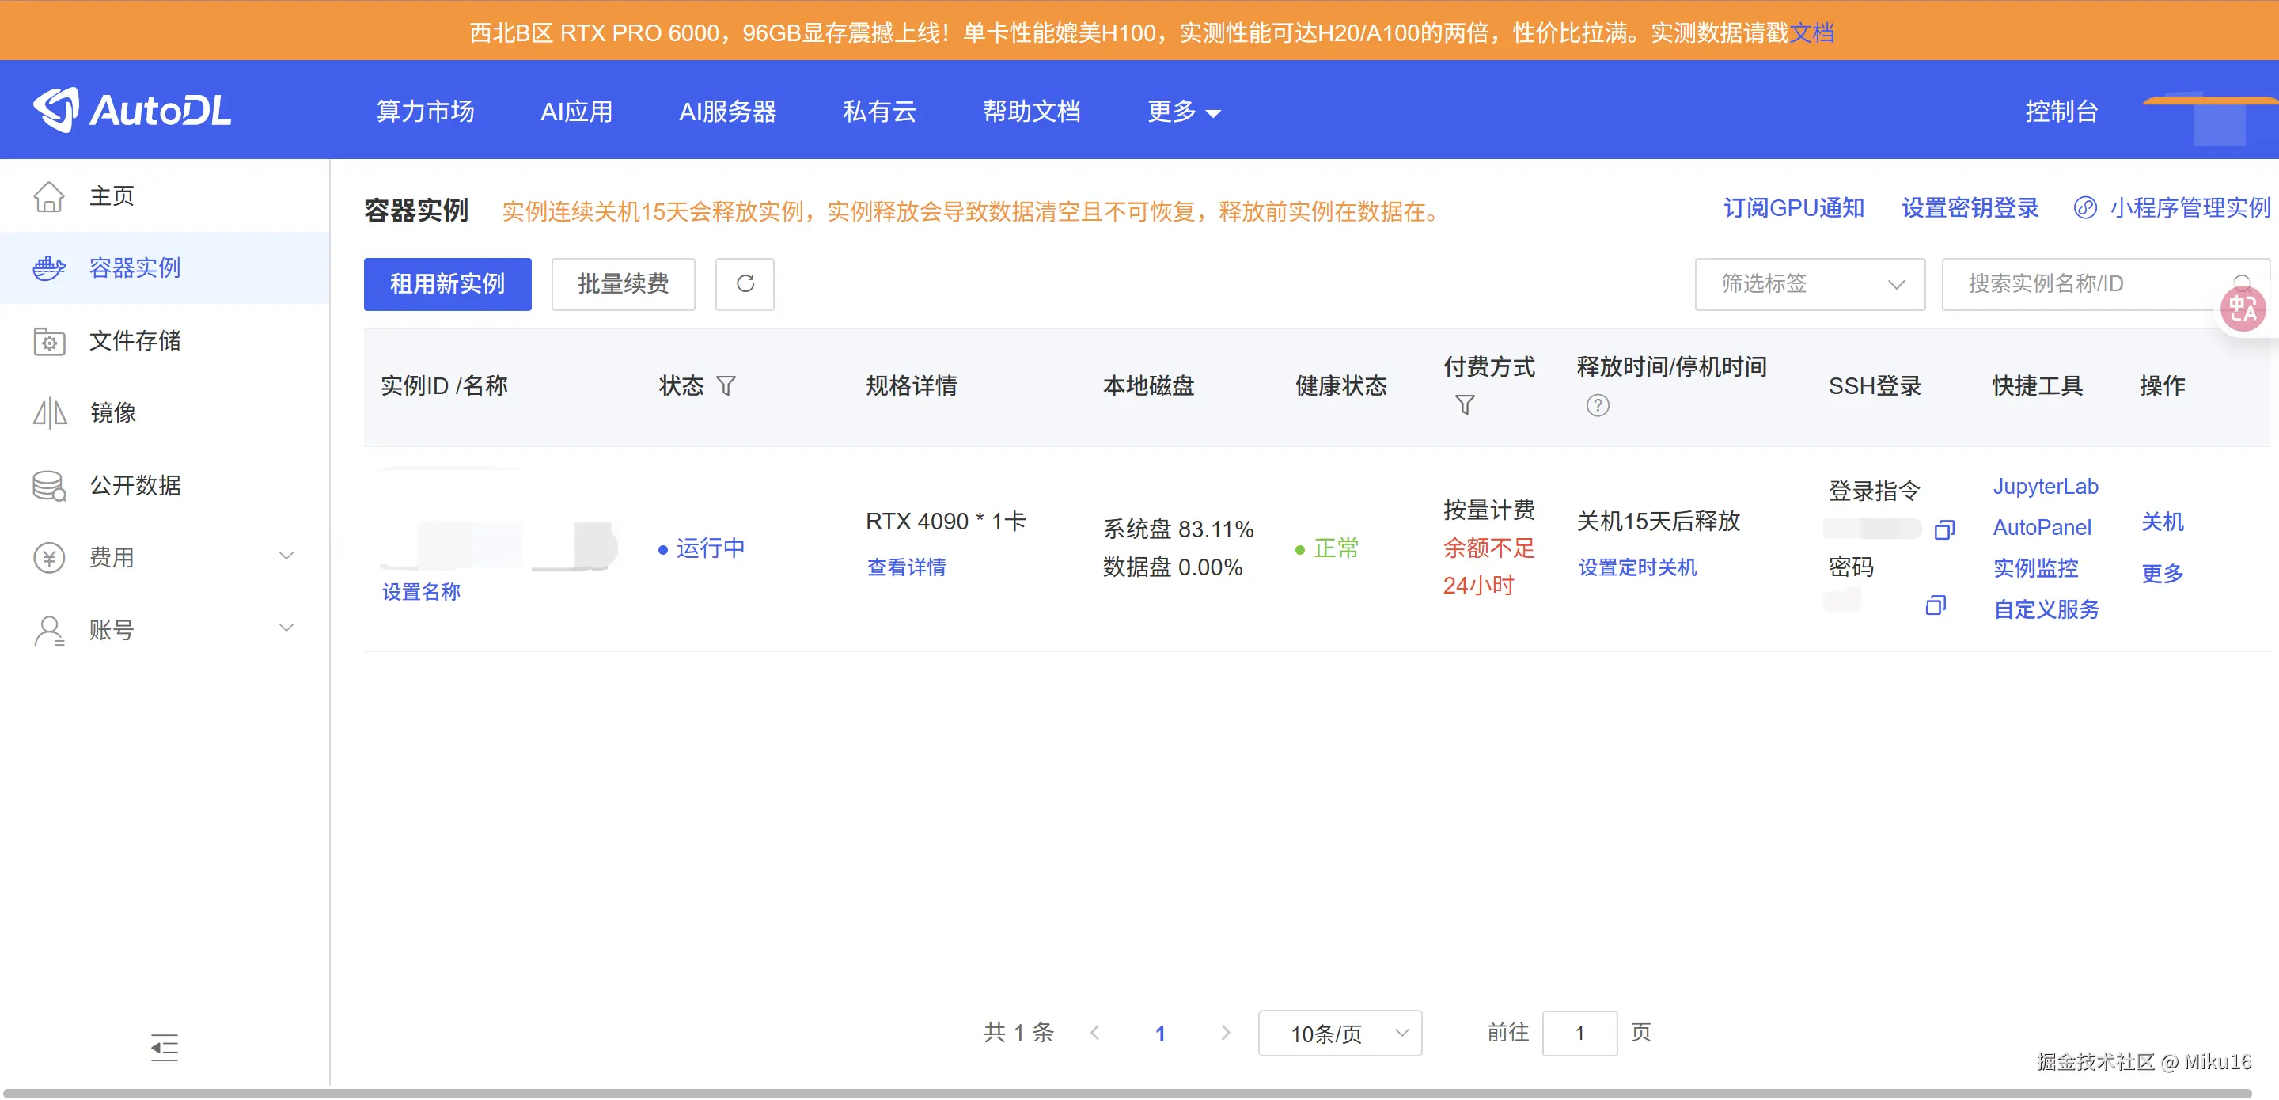Open the 状态 column filter funnel
Screen dimensions: 2279x1100
coord(726,385)
